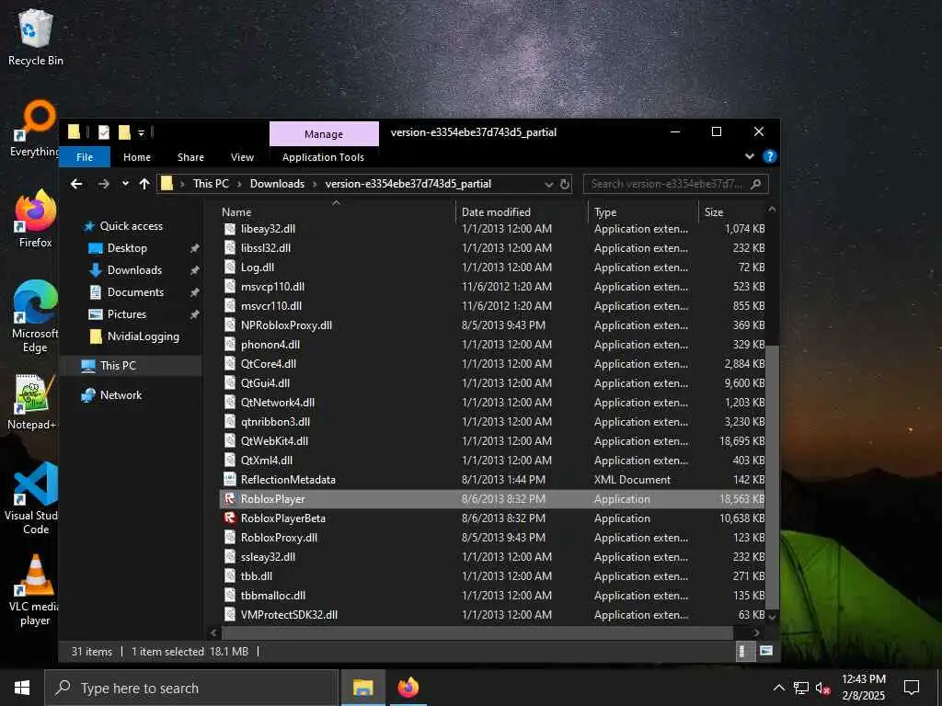Image resolution: width=942 pixels, height=706 pixels.
Task: Click the horizontal scrollbar of file list
Action: (x=477, y=632)
